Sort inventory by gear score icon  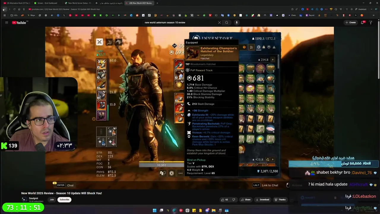269,47
